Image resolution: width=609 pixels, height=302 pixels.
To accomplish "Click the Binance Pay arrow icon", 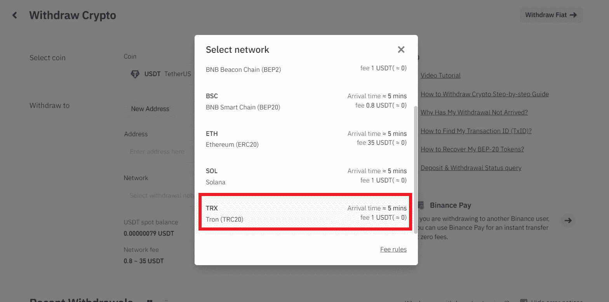I will 568,220.
